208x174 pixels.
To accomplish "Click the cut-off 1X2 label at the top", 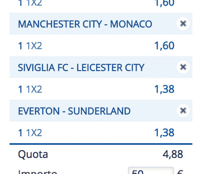I will (30, 3).
